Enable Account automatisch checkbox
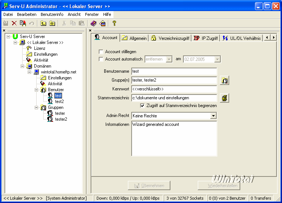This screenshot has width=282, height=203. [101, 59]
